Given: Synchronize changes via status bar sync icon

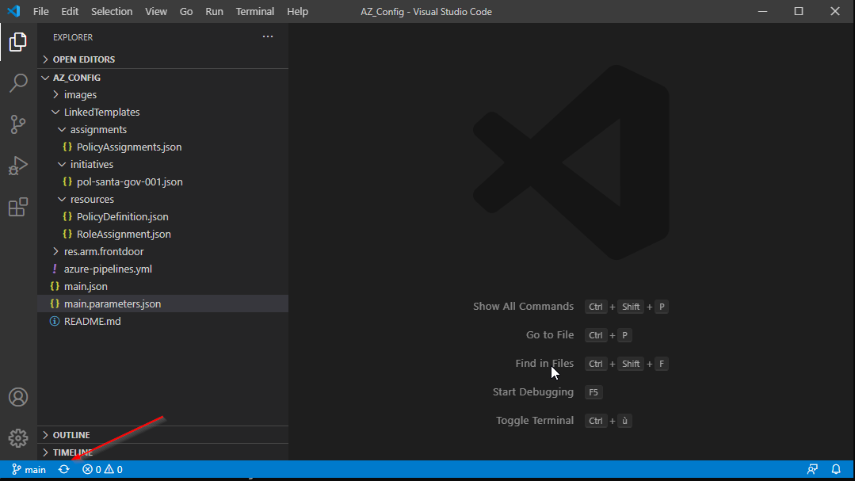Looking at the screenshot, I should click(64, 470).
